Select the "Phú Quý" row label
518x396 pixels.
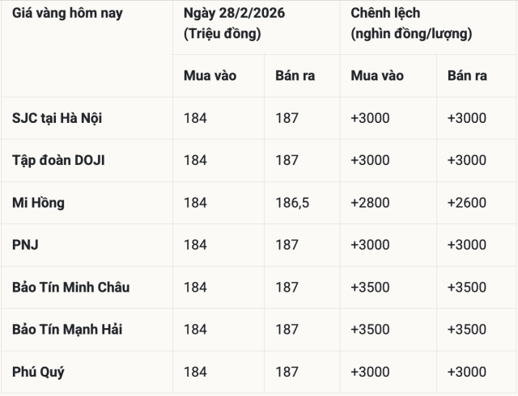(x=38, y=373)
